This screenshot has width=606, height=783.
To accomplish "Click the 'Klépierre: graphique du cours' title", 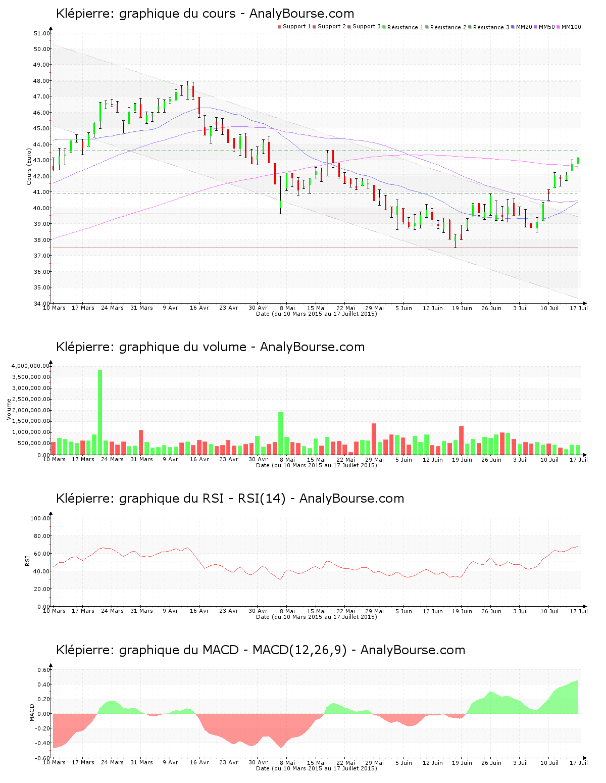I will click(x=146, y=14).
